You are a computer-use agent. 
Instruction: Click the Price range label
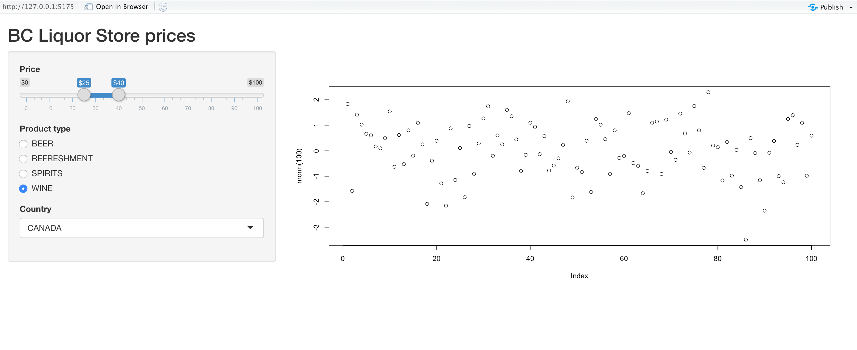coord(29,69)
